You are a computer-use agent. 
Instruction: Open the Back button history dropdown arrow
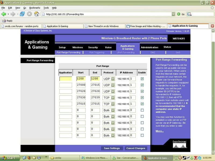(8, 14)
